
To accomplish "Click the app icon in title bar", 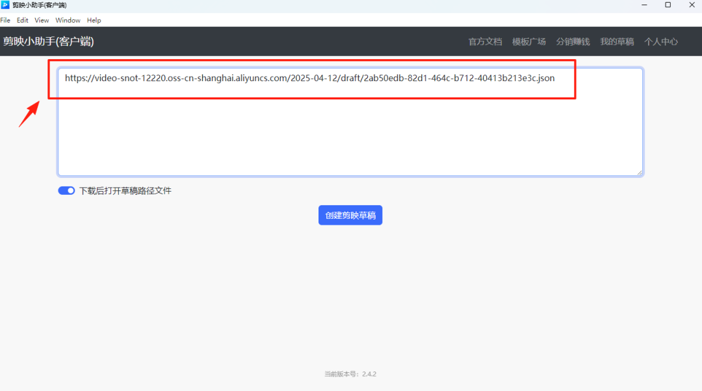I will [x=5, y=5].
